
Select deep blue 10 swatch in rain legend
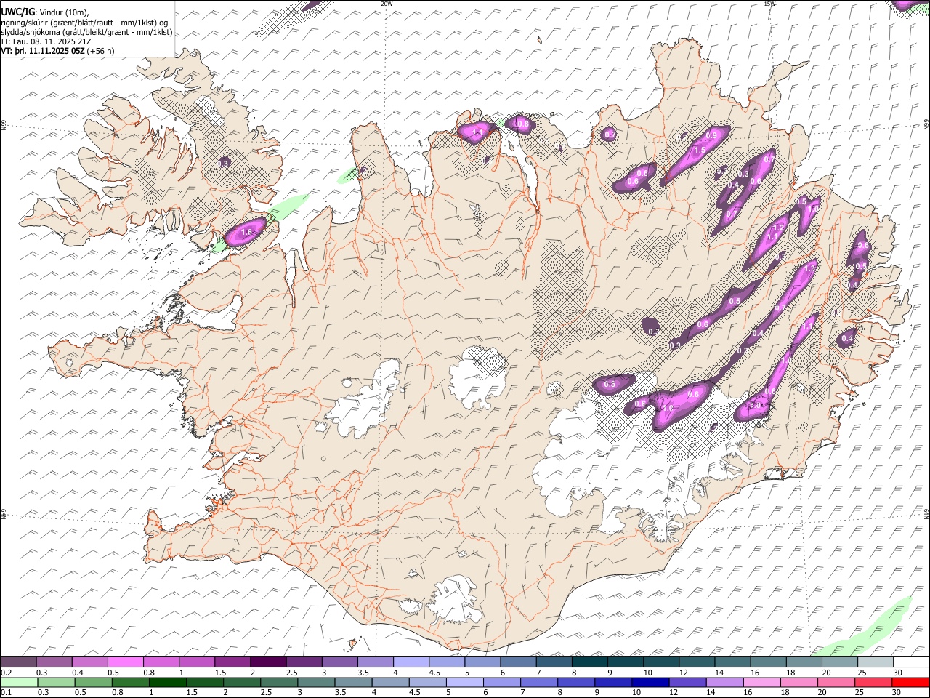650,683
